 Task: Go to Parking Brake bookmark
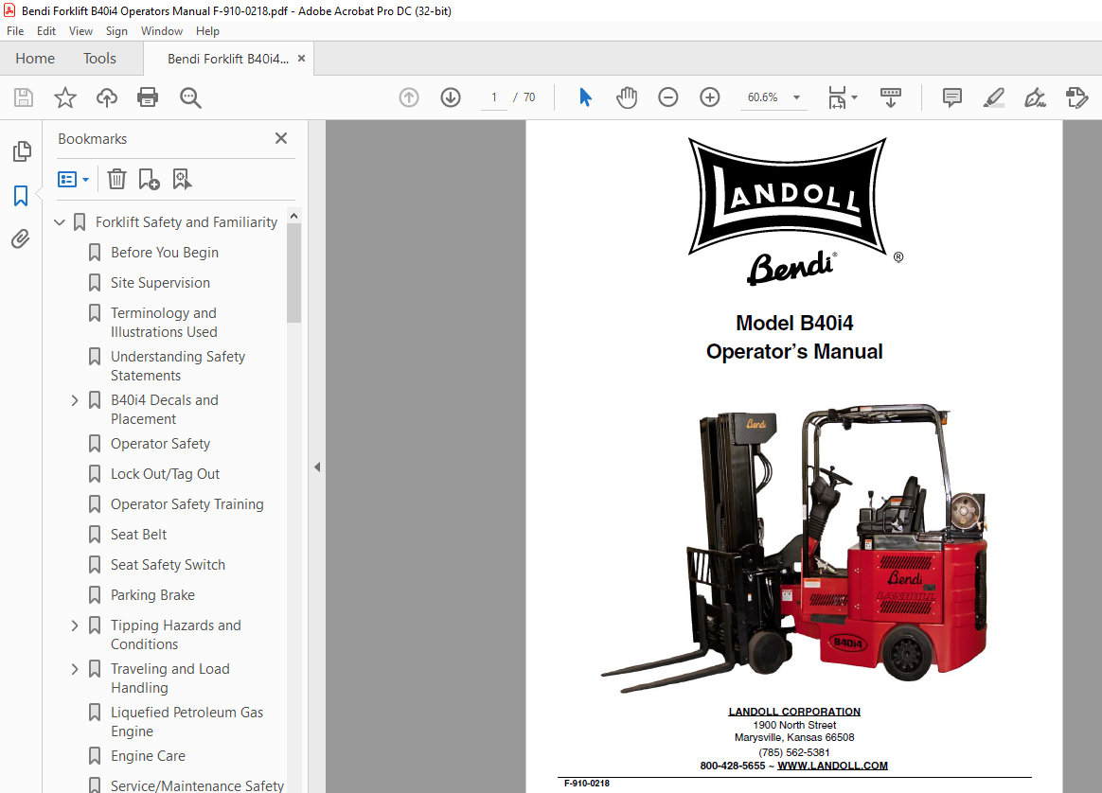[x=152, y=595]
